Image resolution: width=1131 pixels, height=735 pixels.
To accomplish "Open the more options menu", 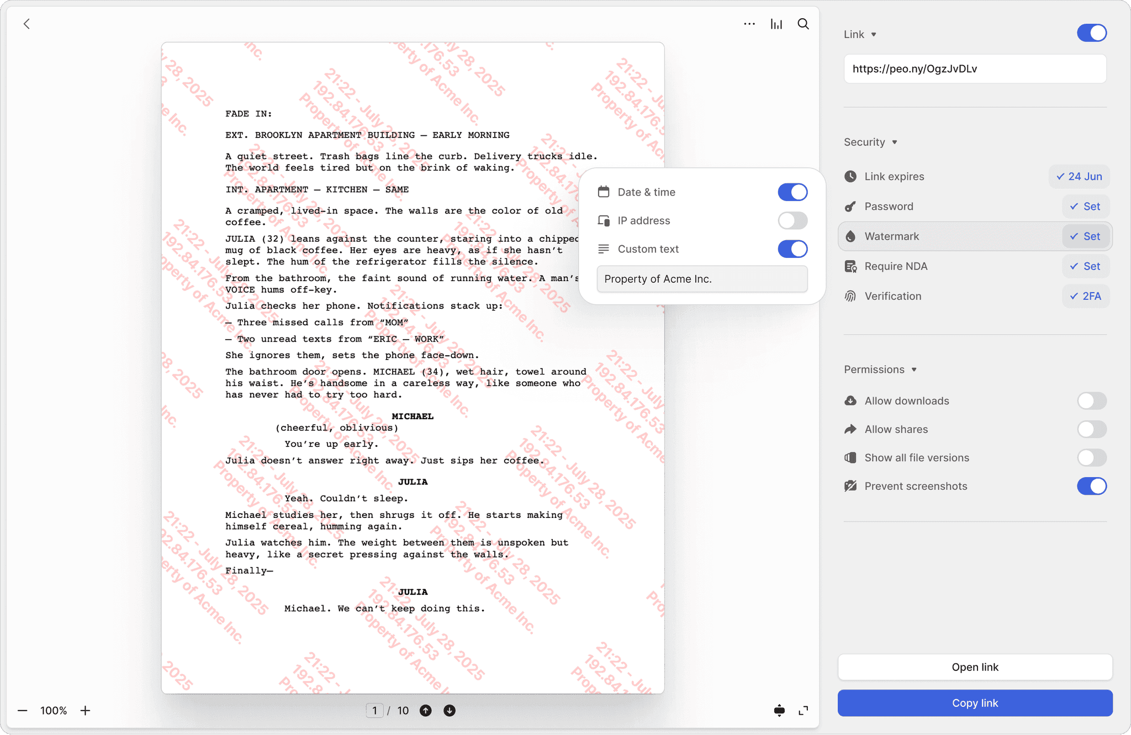I will [748, 24].
